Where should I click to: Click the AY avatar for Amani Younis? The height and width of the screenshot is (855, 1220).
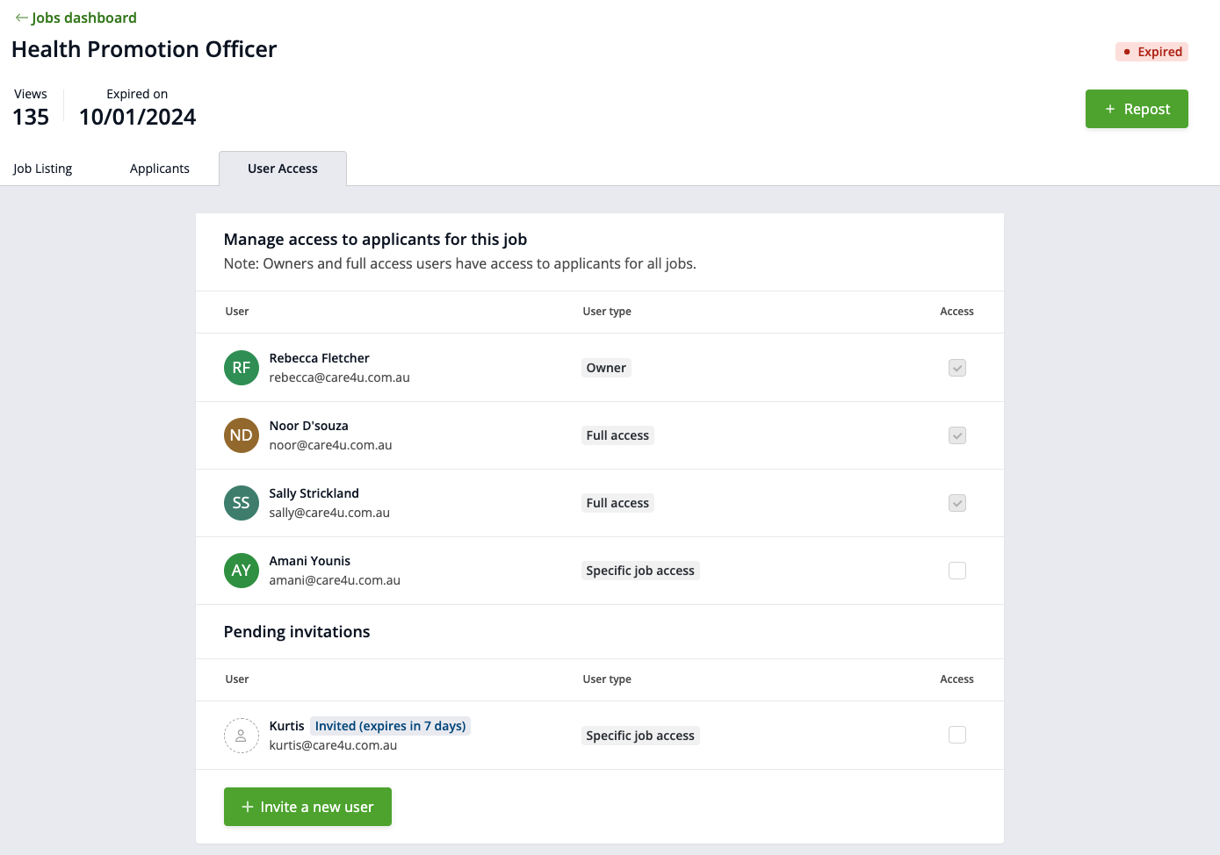(241, 571)
